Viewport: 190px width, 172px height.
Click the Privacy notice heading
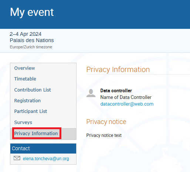(x=106, y=122)
